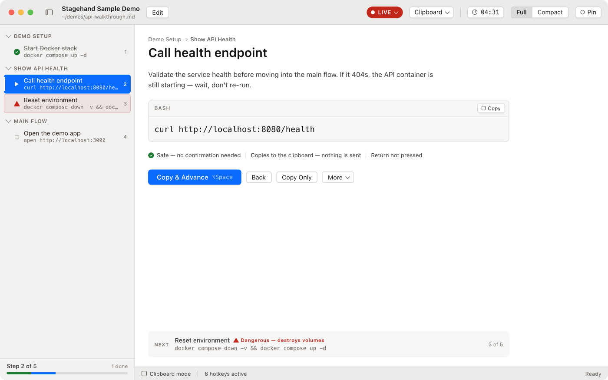This screenshot has height=380, width=608.
Task: Enable the Clipboard mode checkbox
Action: coord(144,374)
